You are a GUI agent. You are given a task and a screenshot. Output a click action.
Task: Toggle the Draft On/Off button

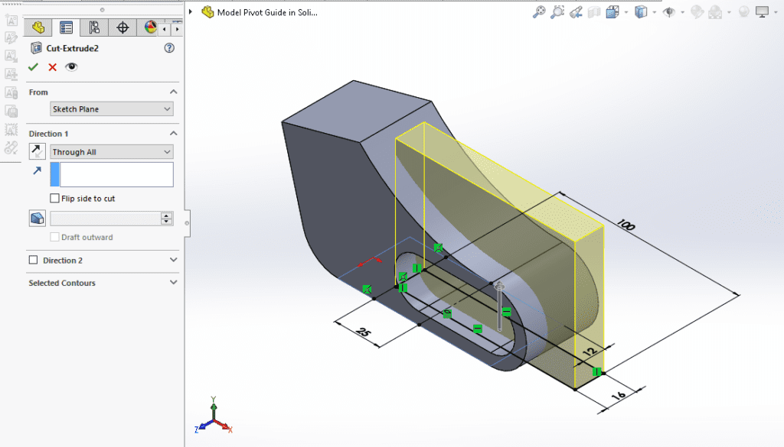tap(37, 218)
